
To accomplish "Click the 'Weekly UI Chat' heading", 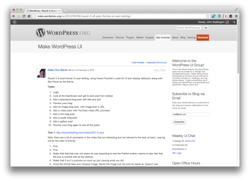I will coord(183,136).
